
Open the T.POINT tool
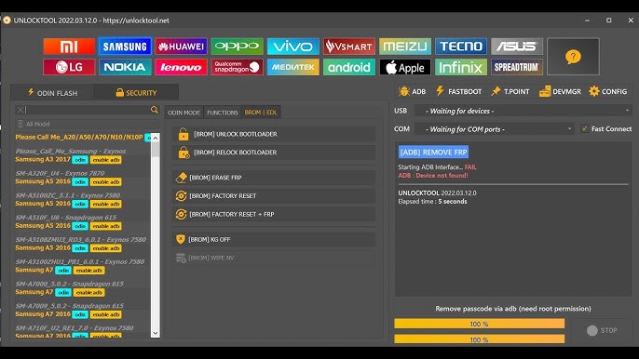pos(510,91)
